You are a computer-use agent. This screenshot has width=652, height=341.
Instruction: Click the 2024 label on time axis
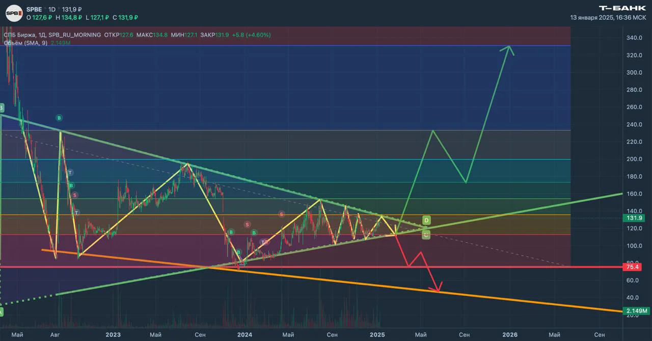click(x=244, y=334)
